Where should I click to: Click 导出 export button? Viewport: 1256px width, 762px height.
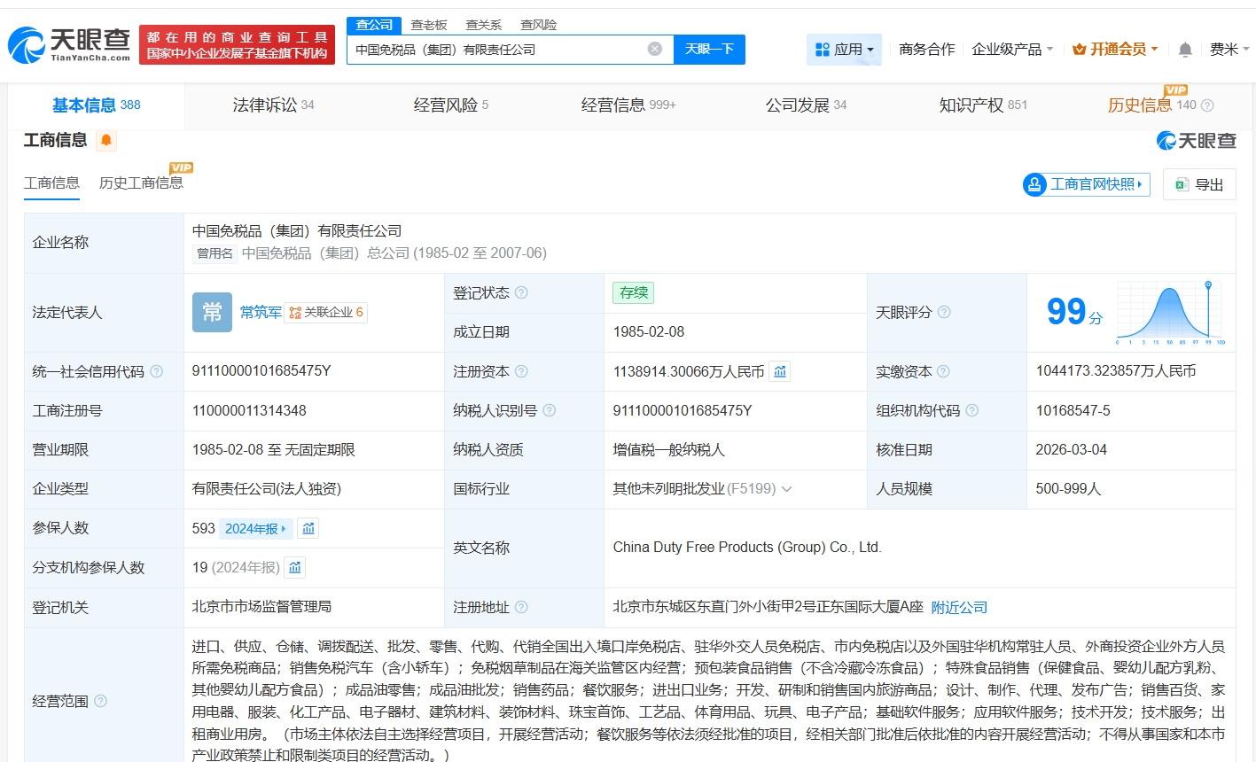tap(1199, 184)
